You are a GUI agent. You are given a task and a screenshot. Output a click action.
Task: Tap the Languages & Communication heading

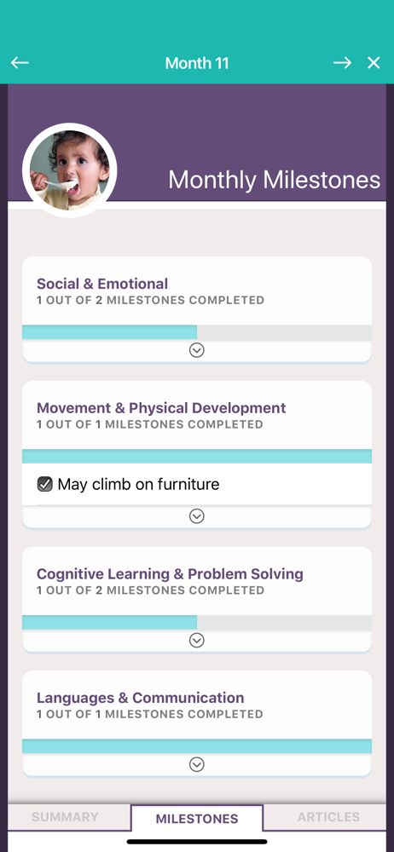coord(141,698)
